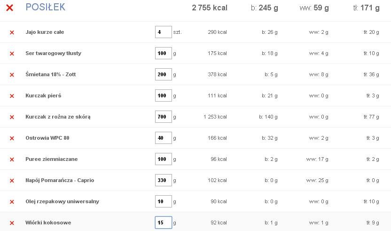Screen dimensions: 391x231
Task: Remove Kurczak pierś item
Action: [12, 96]
